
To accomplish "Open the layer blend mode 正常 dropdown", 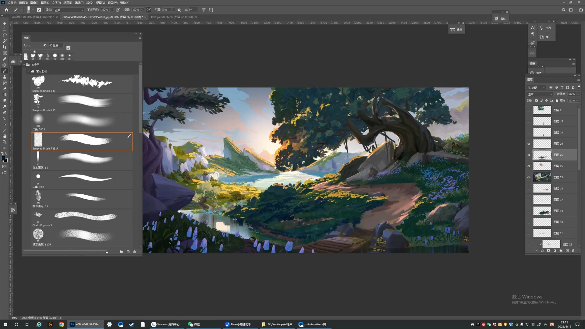I will click(x=540, y=94).
